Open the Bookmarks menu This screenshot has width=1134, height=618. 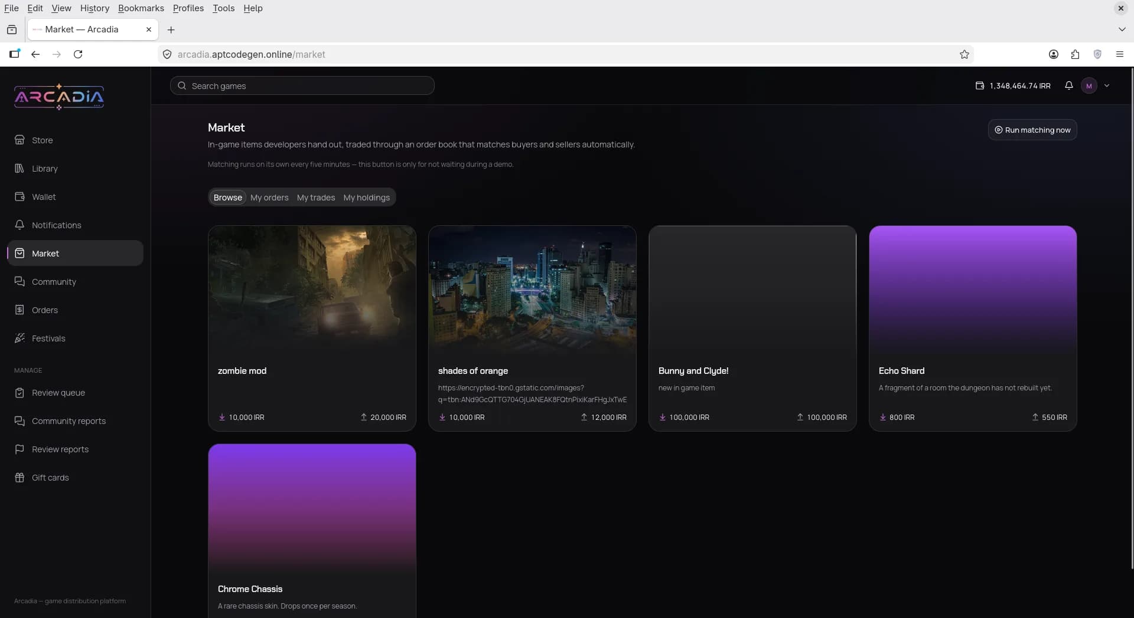click(141, 8)
